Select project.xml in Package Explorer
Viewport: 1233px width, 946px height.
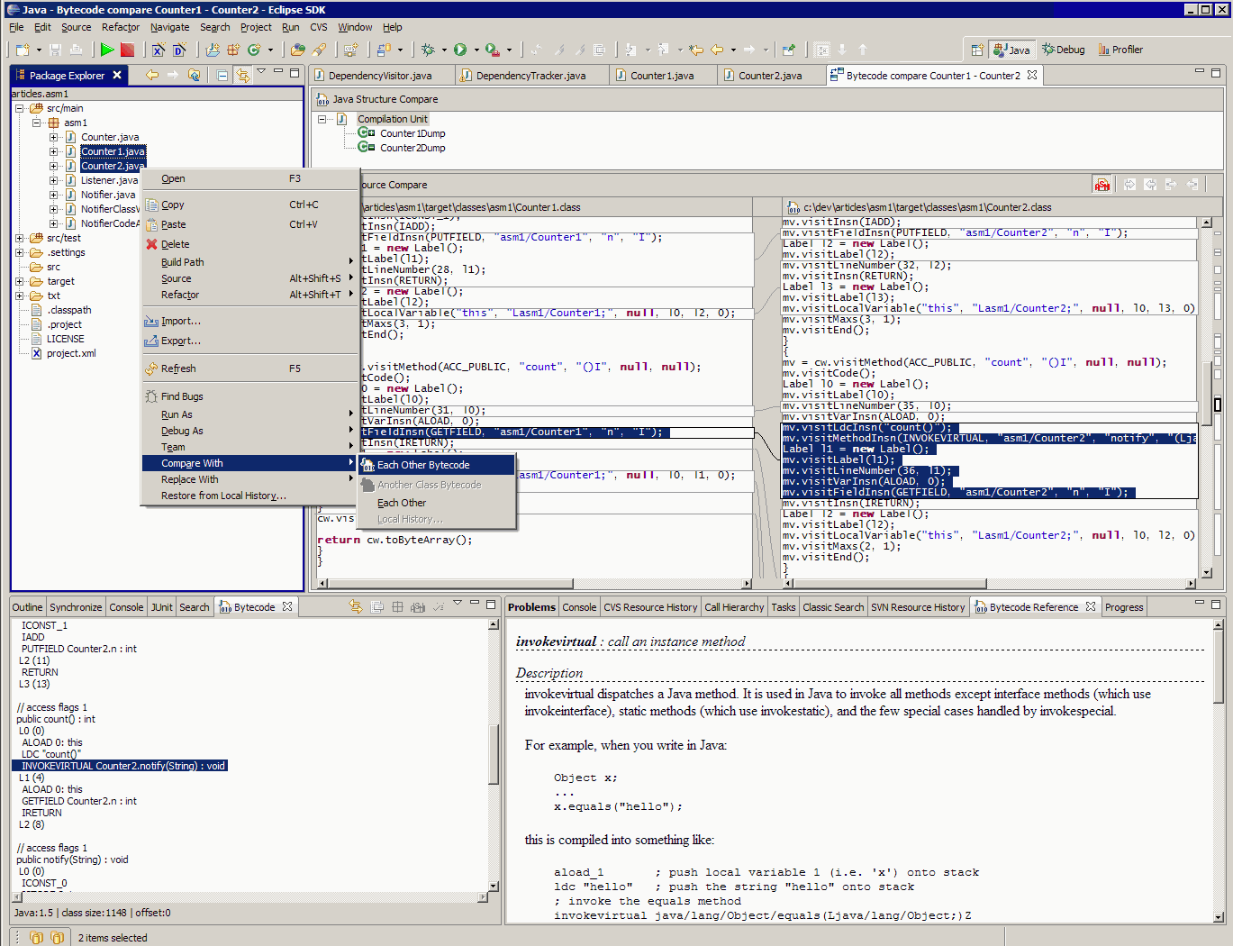[71, 353]
